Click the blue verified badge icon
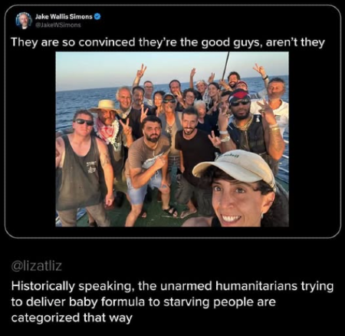 point(97,17)
